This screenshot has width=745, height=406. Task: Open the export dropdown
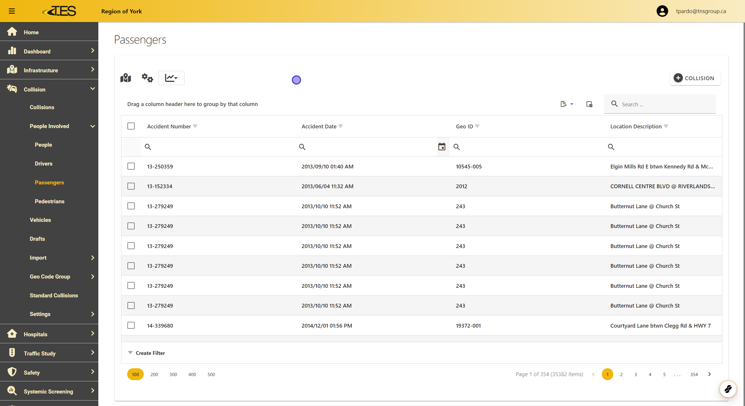tap(566, 104)
